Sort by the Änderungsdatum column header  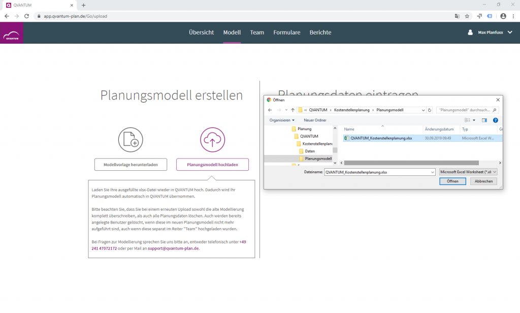[x=439, y=129]
